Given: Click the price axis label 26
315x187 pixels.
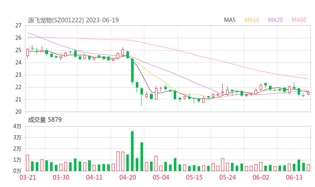Looking at the screenshot, I should coord(18,38).
